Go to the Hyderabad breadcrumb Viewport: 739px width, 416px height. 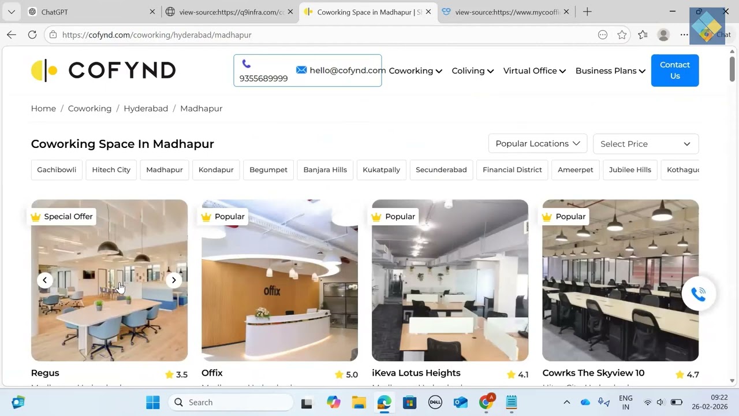tap(146, 109)
